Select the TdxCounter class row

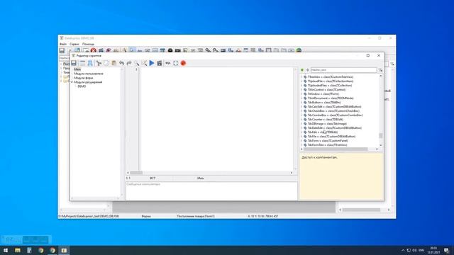point(325,120)
